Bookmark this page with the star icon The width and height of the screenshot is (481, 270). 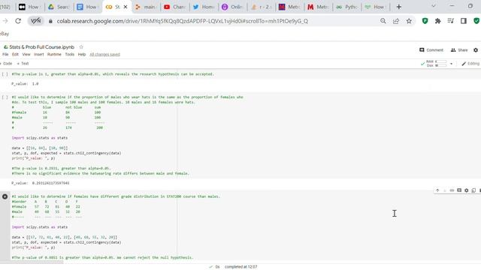tap(409, 21)
